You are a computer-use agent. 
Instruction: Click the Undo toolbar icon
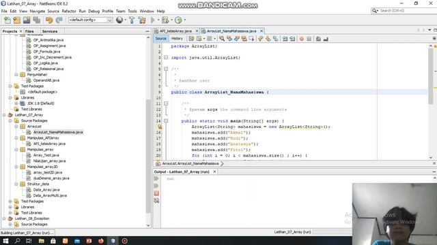[49, 20]
